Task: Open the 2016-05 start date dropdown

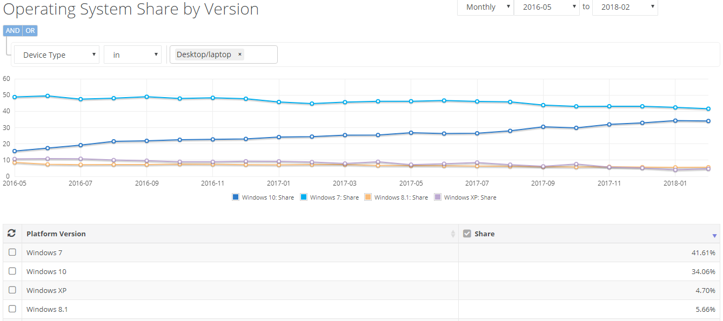Action: point(546,7)
